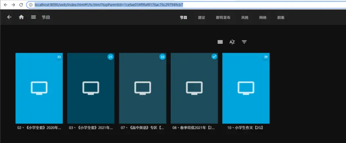Image resolution: width=346 pixels, height=143 pixels.
Task: Click the 33 unplayed badge on 07 高中英语
Action: coord(162,57)
